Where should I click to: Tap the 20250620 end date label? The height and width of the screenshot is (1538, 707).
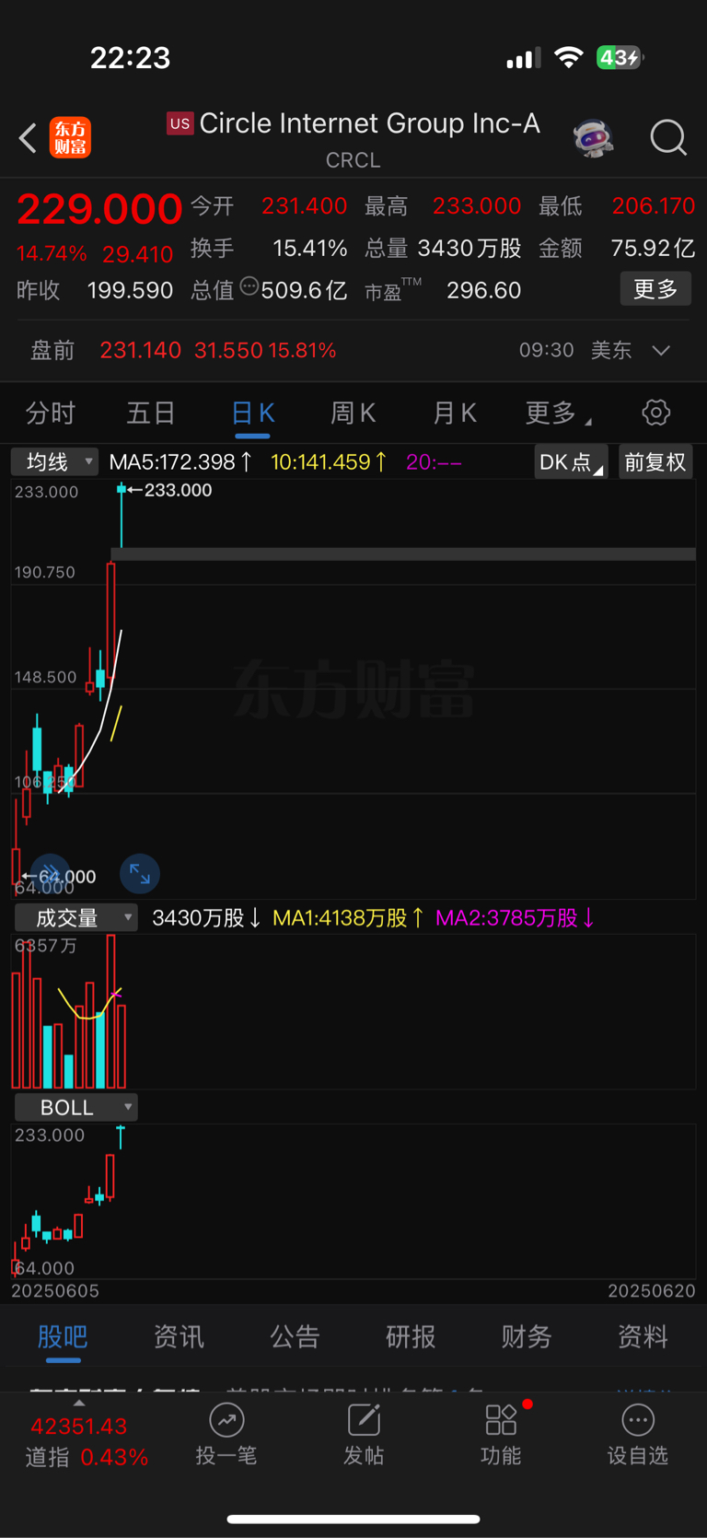coord(652,1291)
